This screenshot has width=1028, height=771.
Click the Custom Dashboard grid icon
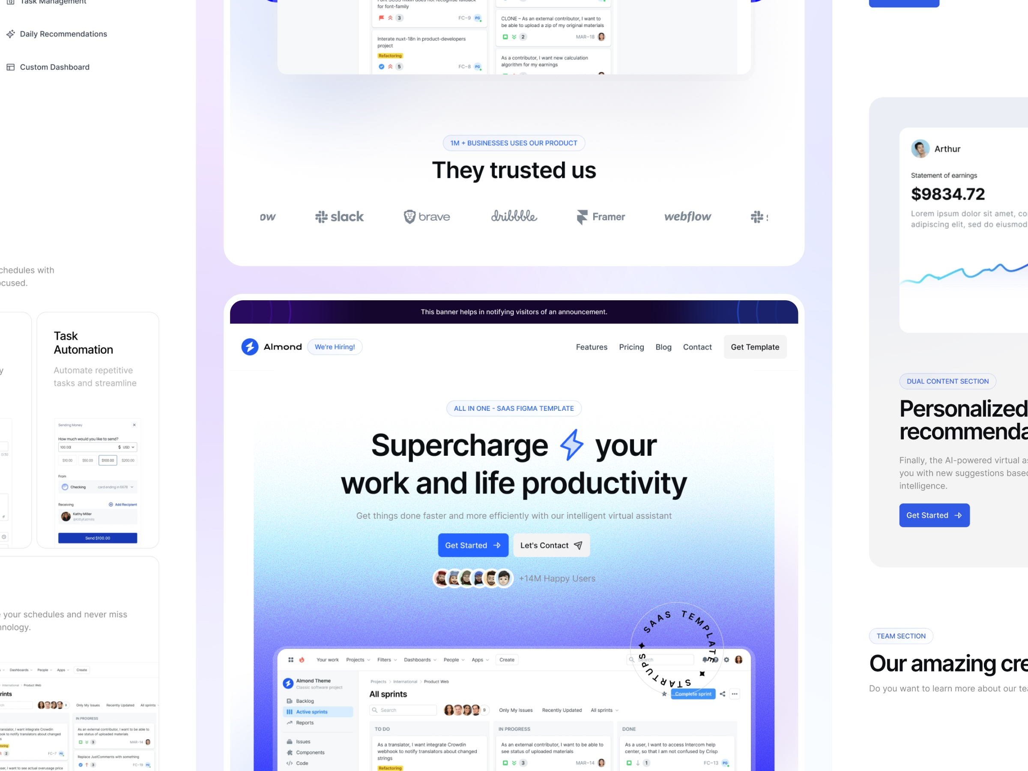coord(10,66)
